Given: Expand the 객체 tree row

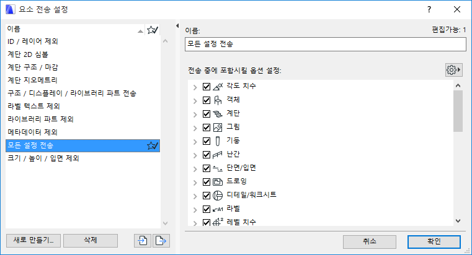Looking at the screenshot, I should pos(195,101).
